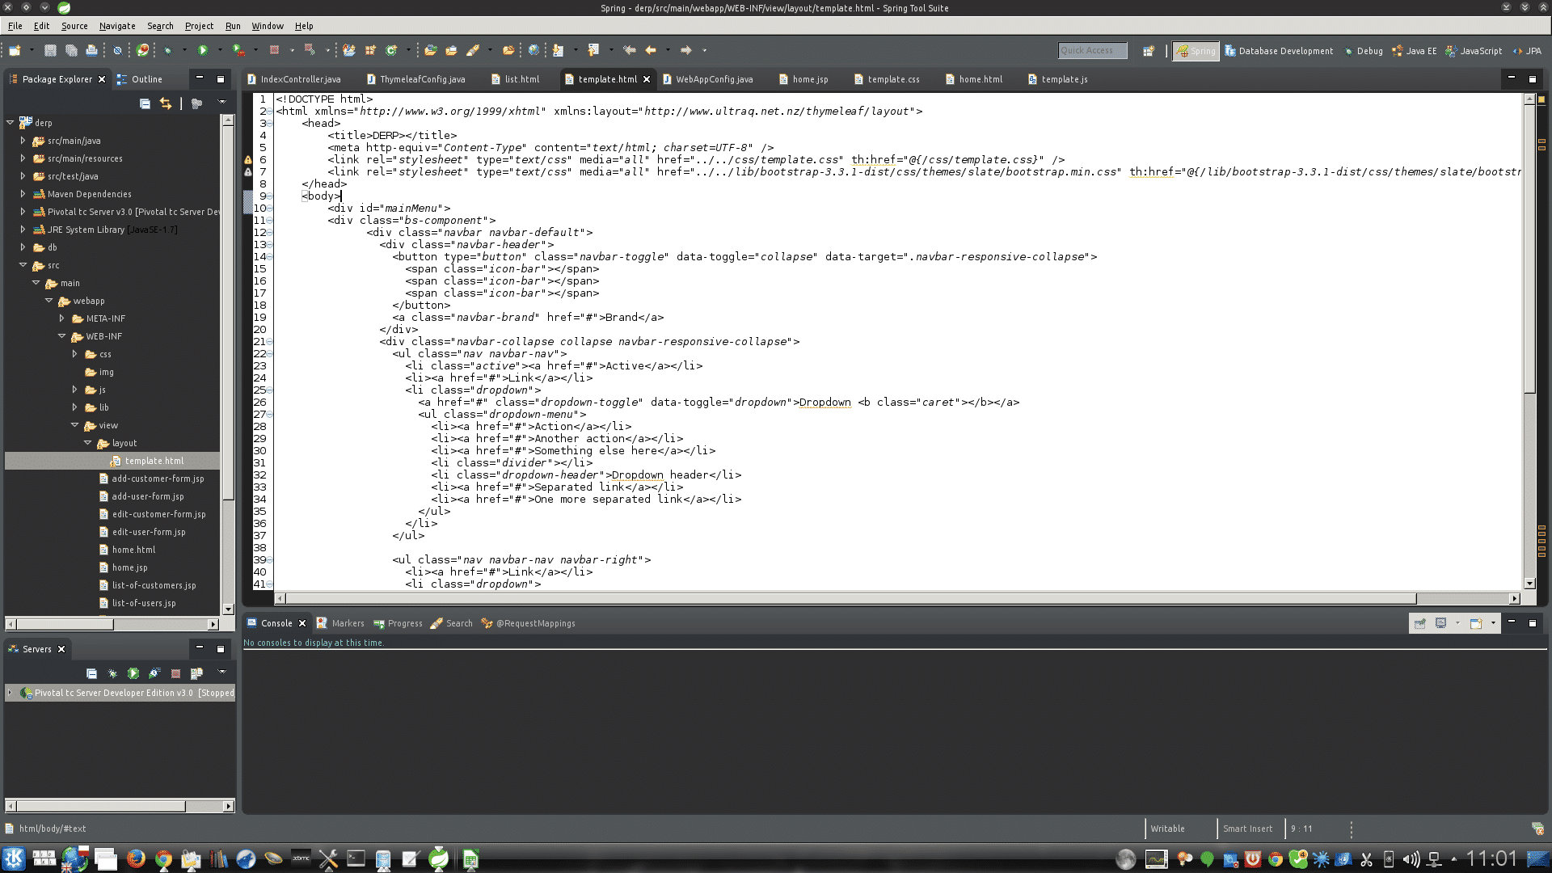Start the server in debug mode
This screenshot has width=1552, height=873.
point(112,673)
